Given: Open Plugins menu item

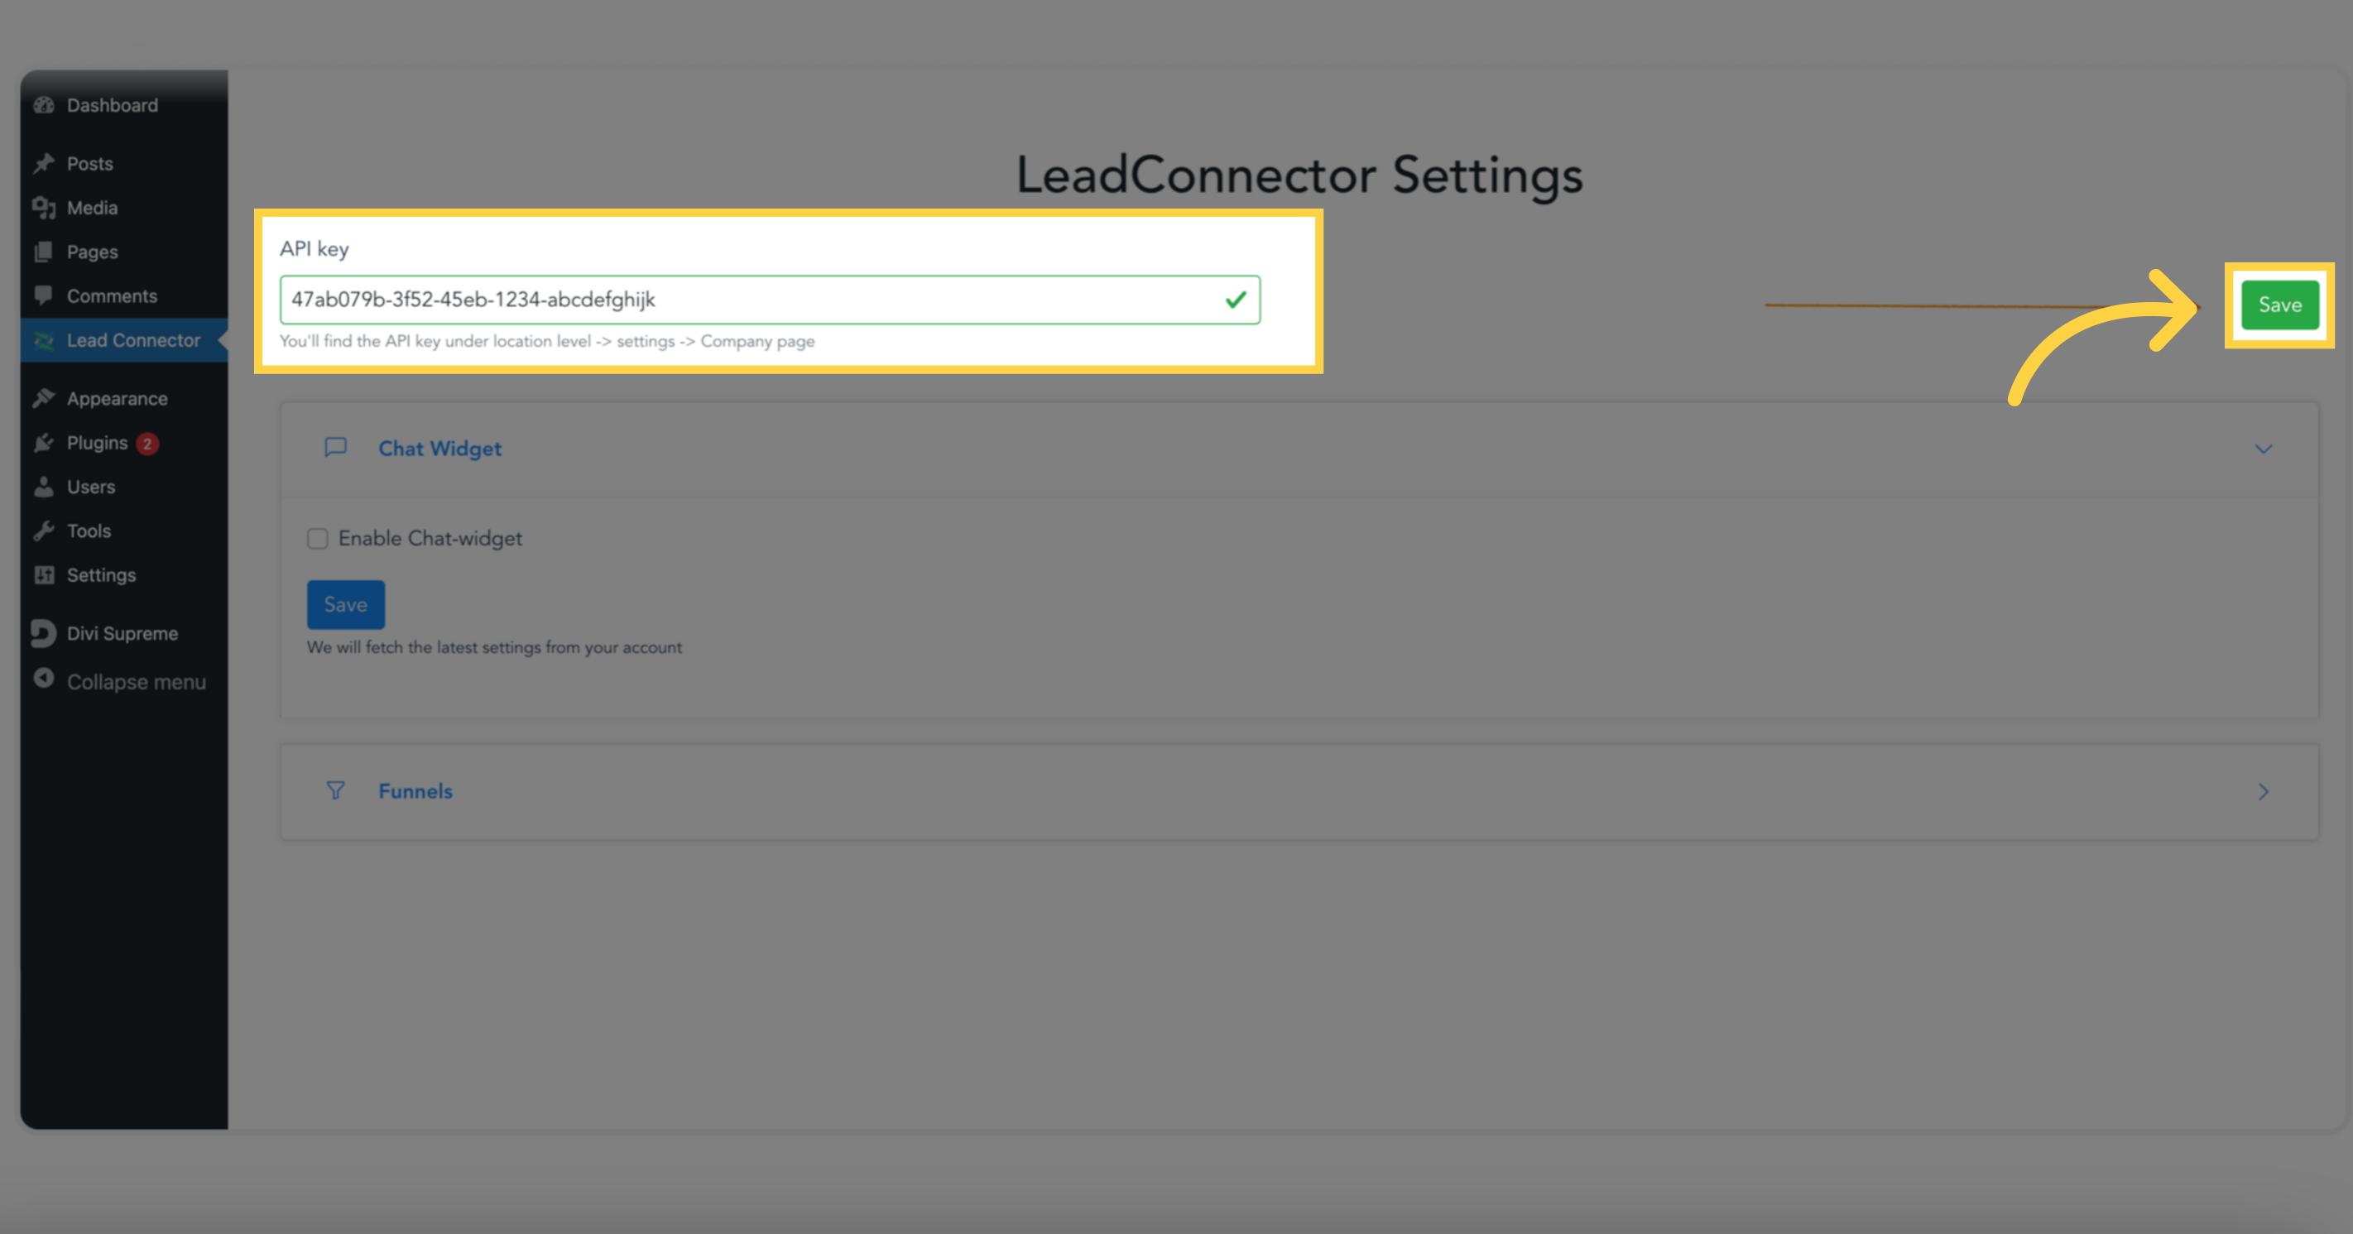Looking at the screenshot, I should tap(124, 442).
